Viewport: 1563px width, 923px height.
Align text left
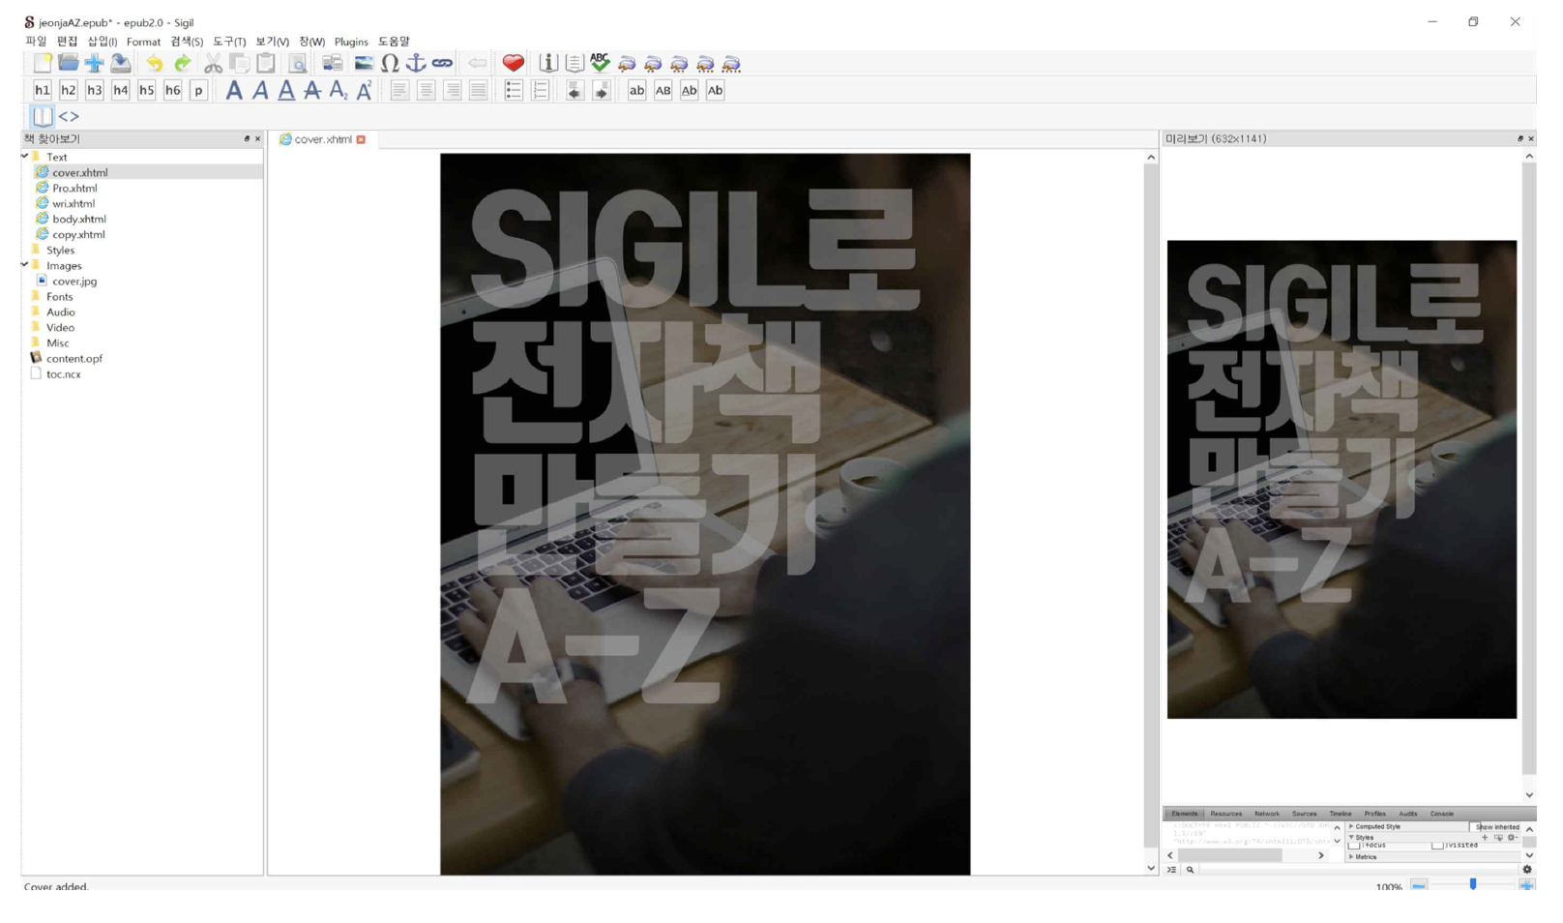coord(399,90)
